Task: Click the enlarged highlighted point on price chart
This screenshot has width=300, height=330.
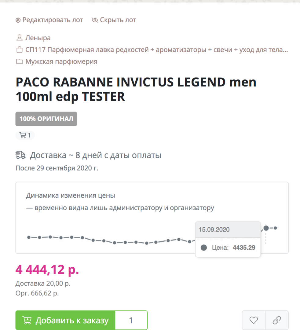Action: (x=266, y=228)
